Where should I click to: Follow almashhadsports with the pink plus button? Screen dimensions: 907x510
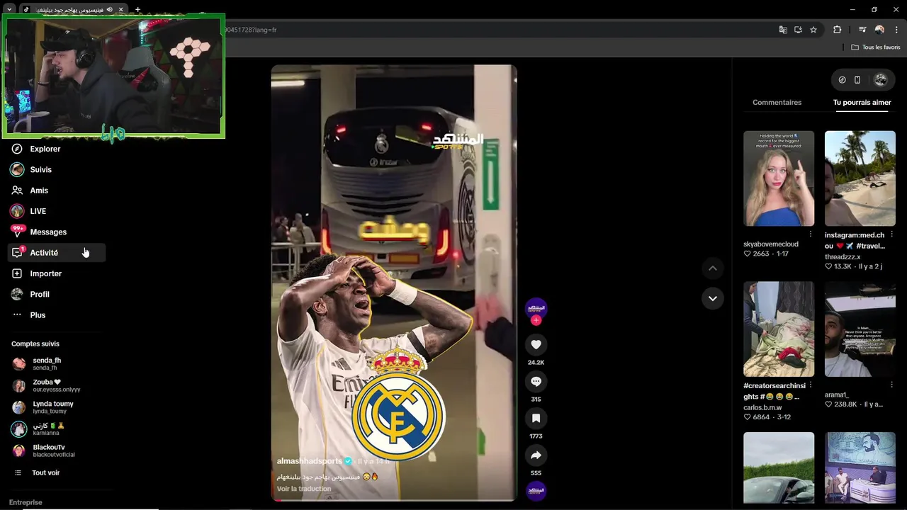tap(536, 320)
